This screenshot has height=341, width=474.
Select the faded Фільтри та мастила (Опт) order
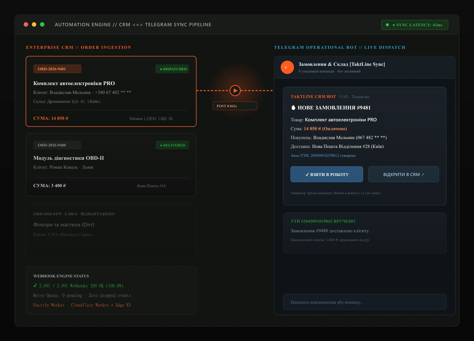pyautogui.click(x=111, y=231)
